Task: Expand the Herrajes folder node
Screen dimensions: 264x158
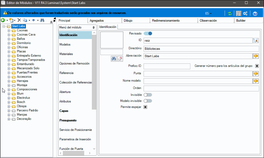Action: pos(9,81)
